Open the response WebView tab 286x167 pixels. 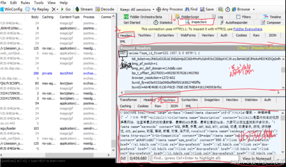pos(251,100)
